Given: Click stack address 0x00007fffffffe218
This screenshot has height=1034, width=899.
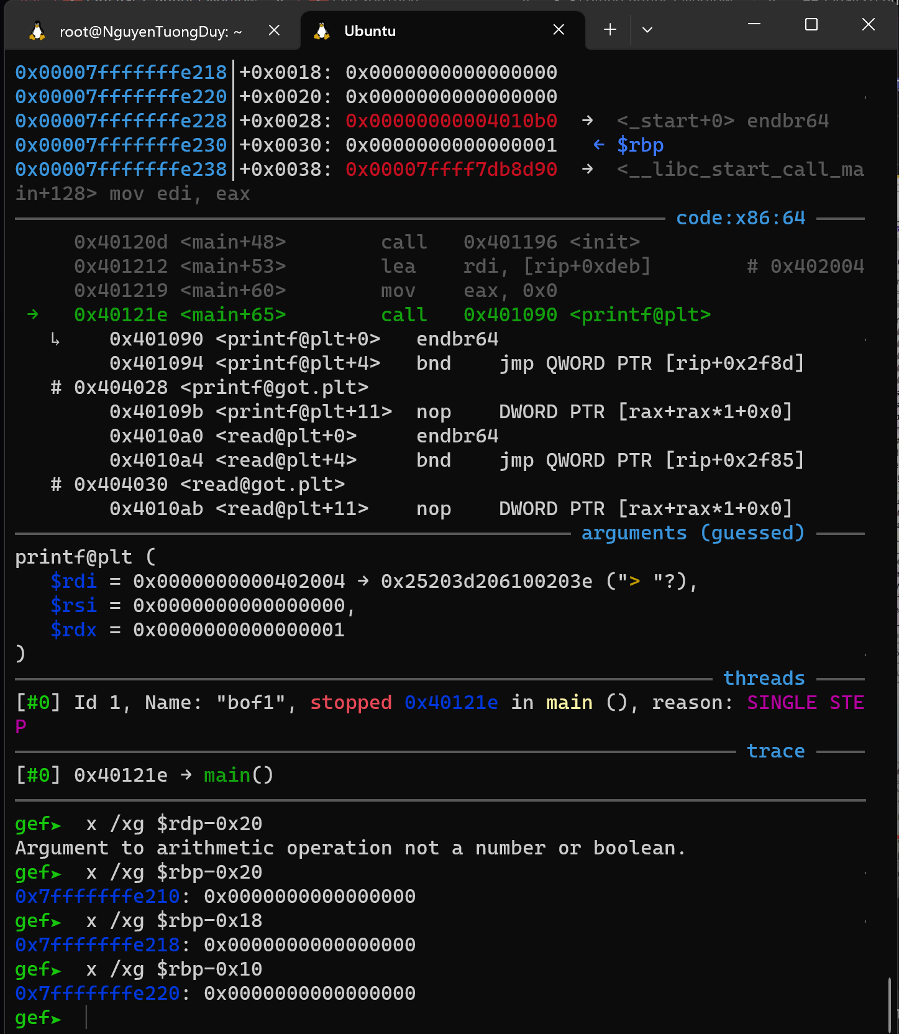Looking at the screenshot, I should point(121,73).
